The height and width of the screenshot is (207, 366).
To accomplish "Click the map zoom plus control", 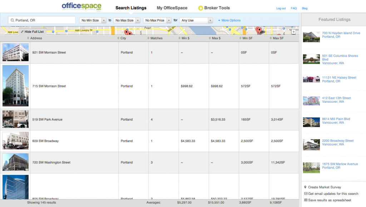I will click(293, 32).
